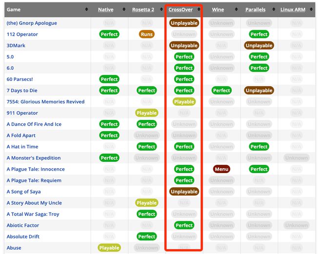
Task: Click Unplayable CrossOver badge for Gnorp Apologue
Action: coord(184,23)
